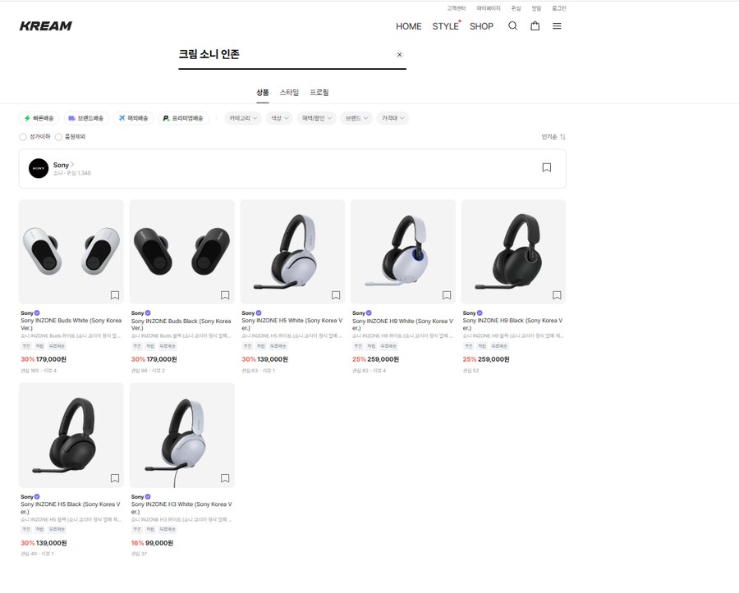Expand the 브랜드 filter dropdown
The height and width of the screenshot is (593, 739).
(356, 118)
